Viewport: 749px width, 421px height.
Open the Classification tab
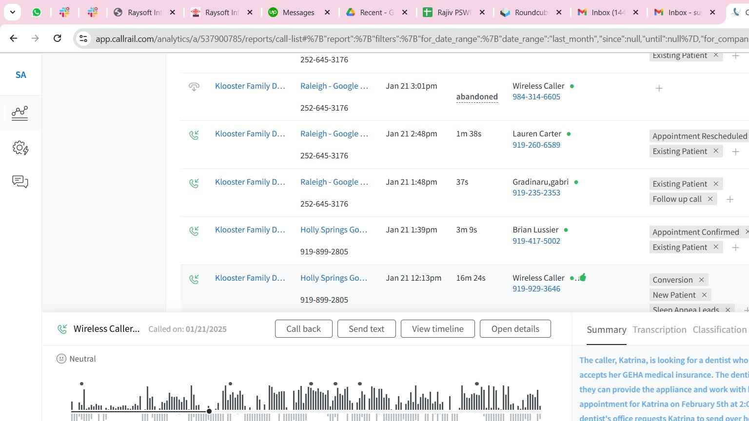[x=720, y=330]
